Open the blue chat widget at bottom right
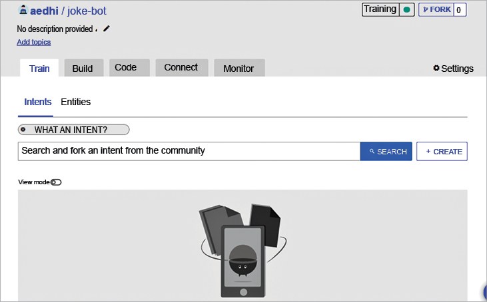487x302 pixels. coord(484,293)
